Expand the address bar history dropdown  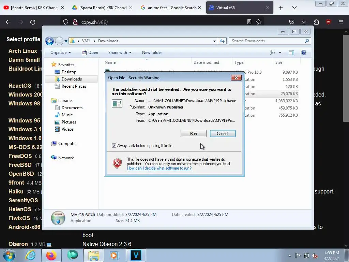point(214,41)
